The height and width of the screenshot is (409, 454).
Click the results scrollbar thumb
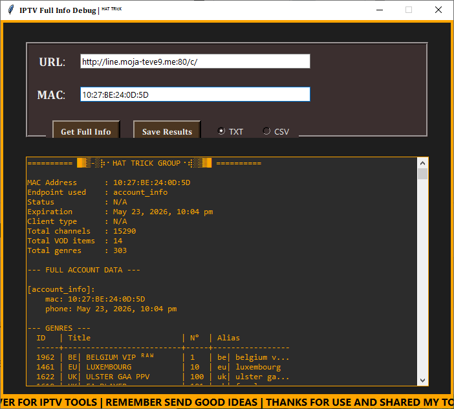coord(422,174)
